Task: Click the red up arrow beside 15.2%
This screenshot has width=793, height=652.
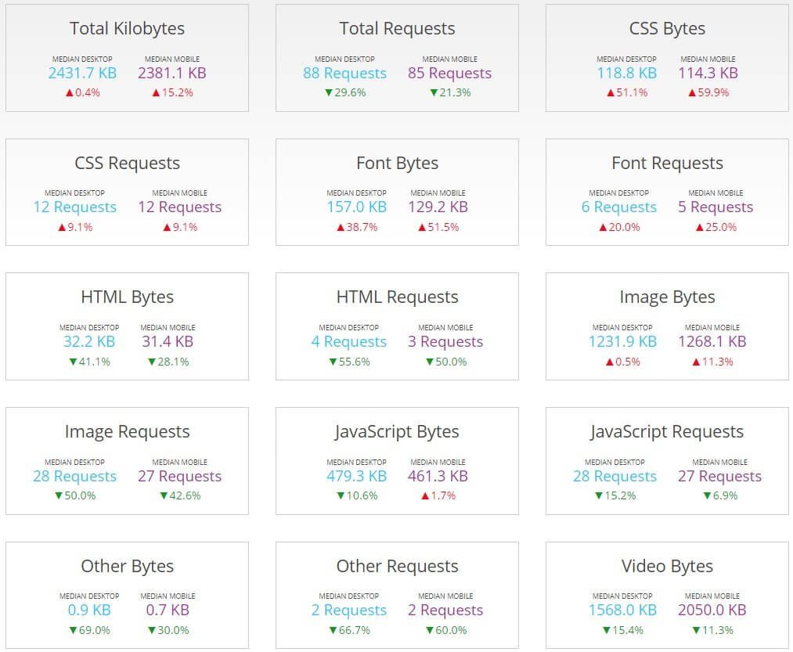Action: click(x=156, y=92)
